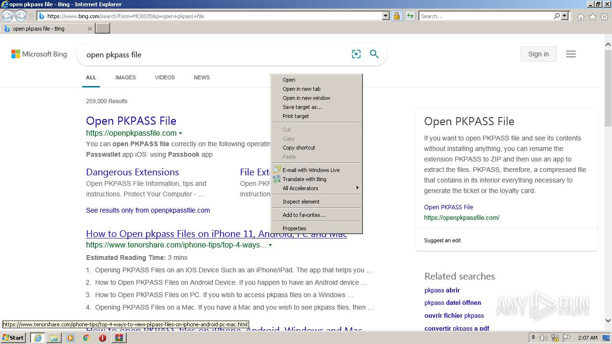Open WinRAR taskbar icon
The width and height of the screenshot is (612, 344).
click(x=119, y=338)
